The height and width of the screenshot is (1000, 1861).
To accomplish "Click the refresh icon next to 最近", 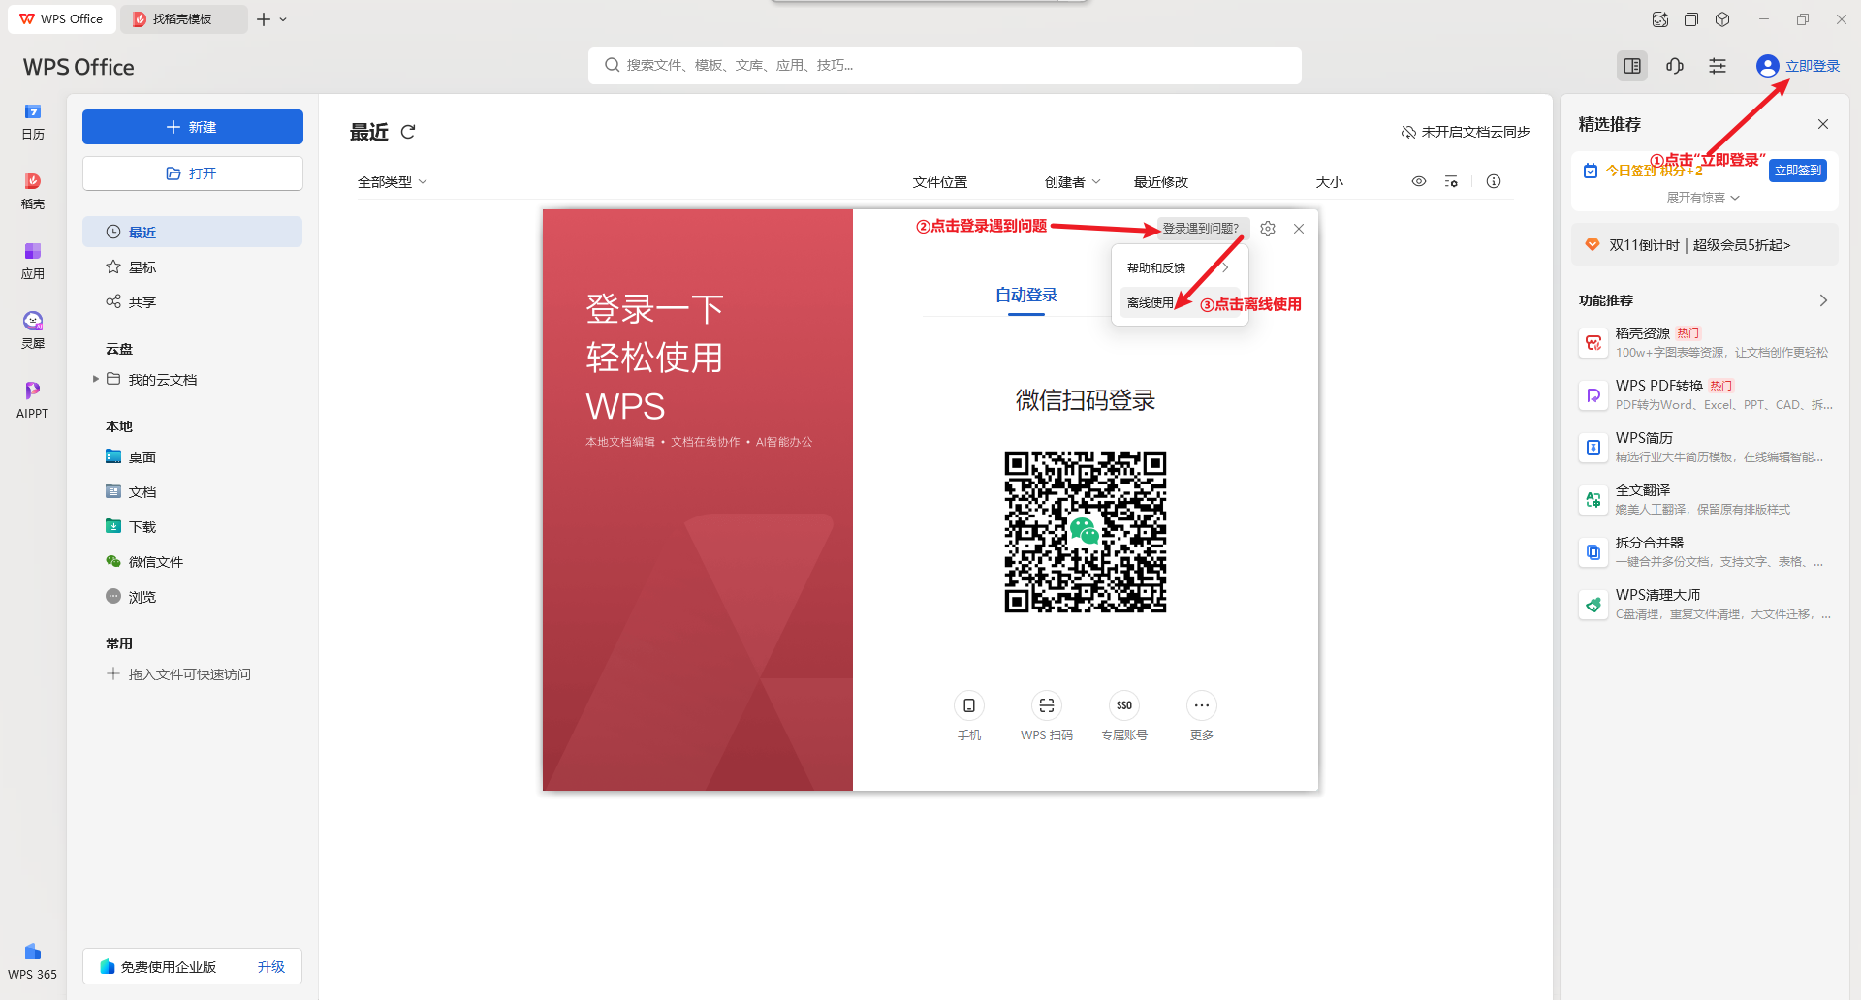I will click(408, 132).
